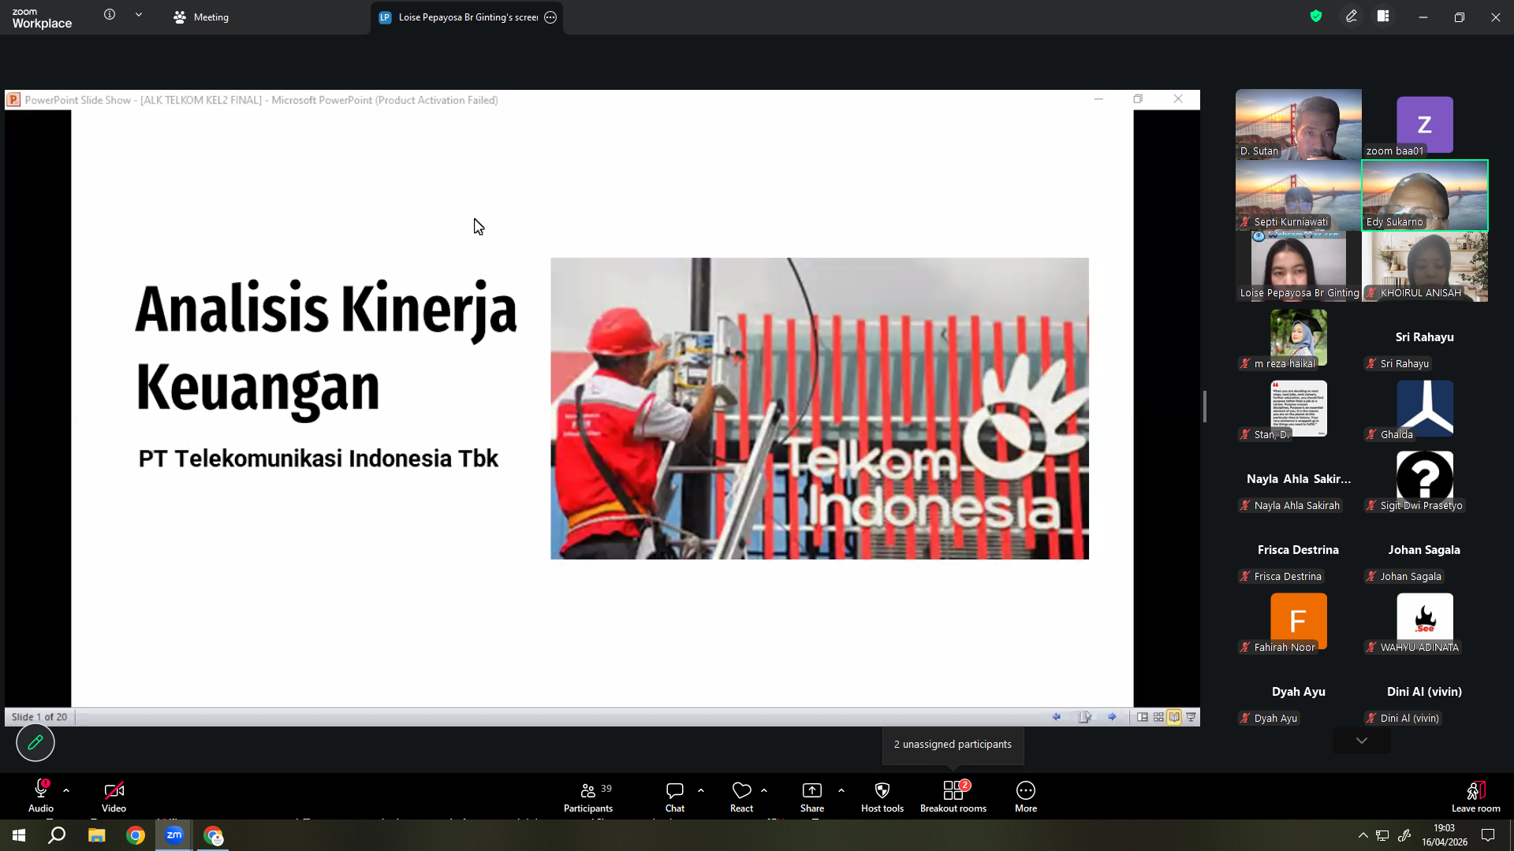This screenshot has width=1514, height=851.
Task: Expand the Share options caret
Action: click(x=841, y=790)
